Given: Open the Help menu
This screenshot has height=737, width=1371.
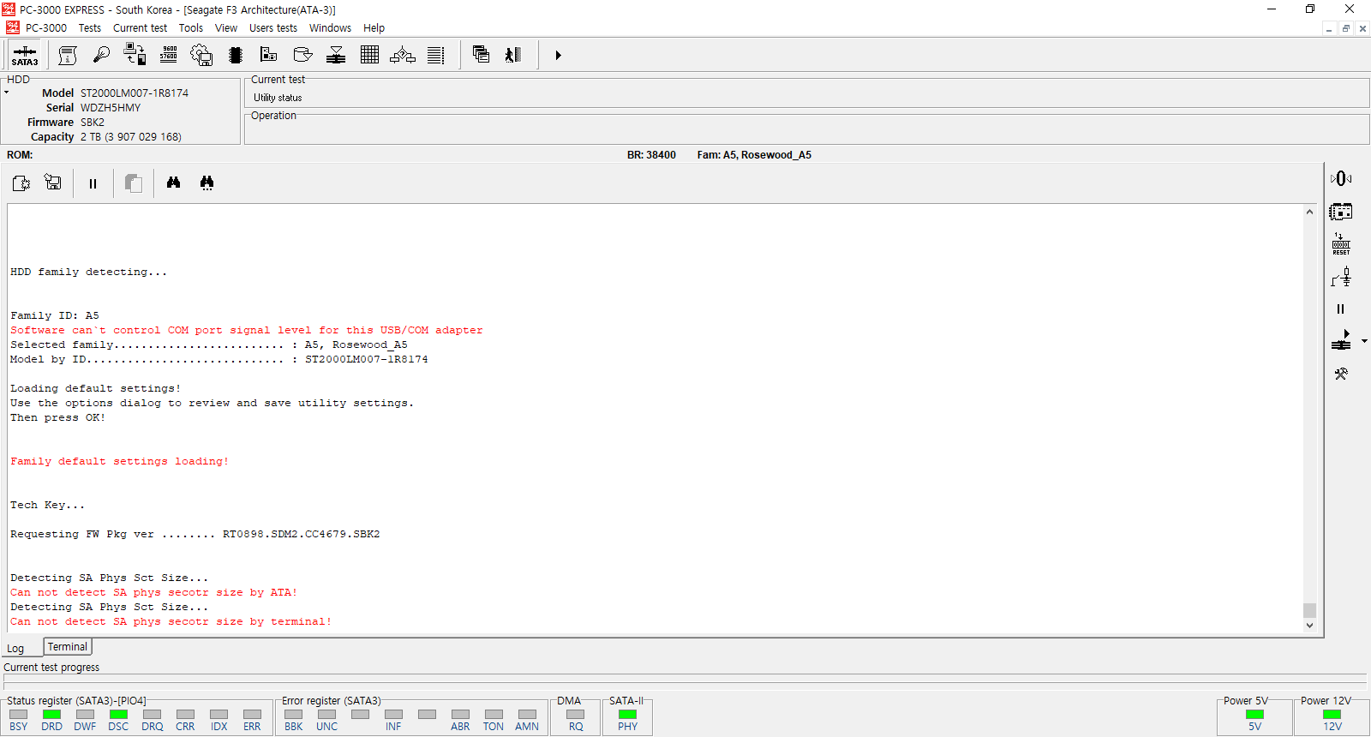Looking at the screenshot, I should click(x=374, y=28).
